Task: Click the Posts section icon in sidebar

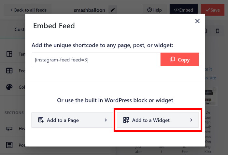Action: click(x=9, y=145)
